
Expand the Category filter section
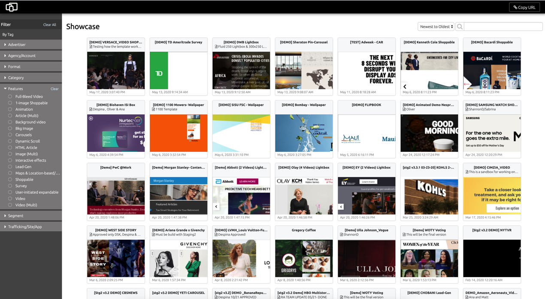pos(31,78)
